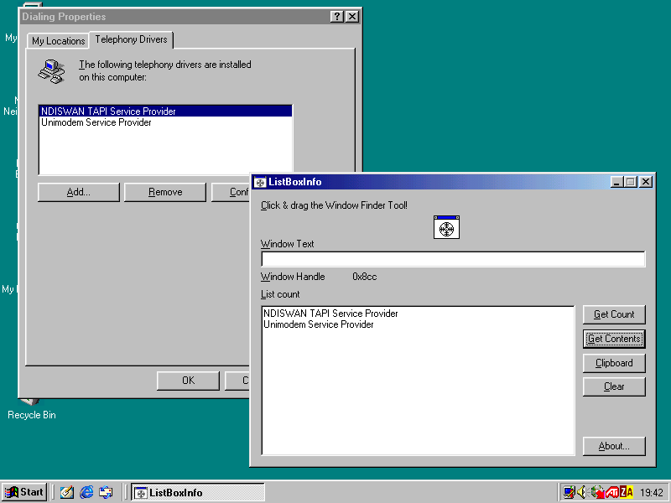This screenshot has width=671, height=503.
Task: Click the Show Desktop quick launch icon
Action: (x=67, y=492)
